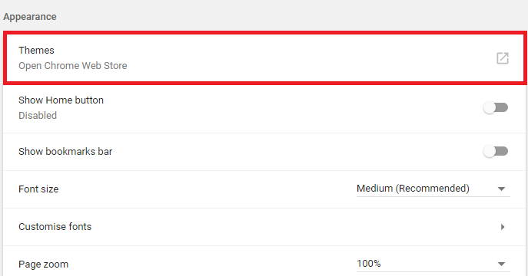Image resolution: width=528 pixels, height=276 pixels.
Task: Click the Appearance section heading
Action: 30,17
